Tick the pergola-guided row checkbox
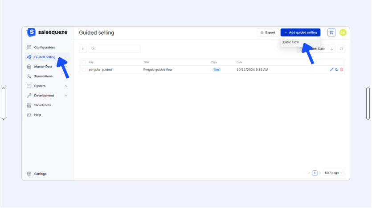 coord(83,70)
